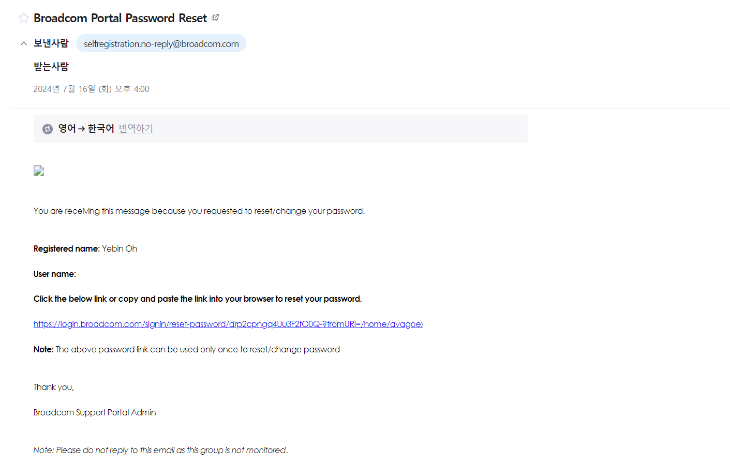Viewport: 730px width, 466px height.
Task: Click the 보낸사람 sender label
Action: (51, 43)
